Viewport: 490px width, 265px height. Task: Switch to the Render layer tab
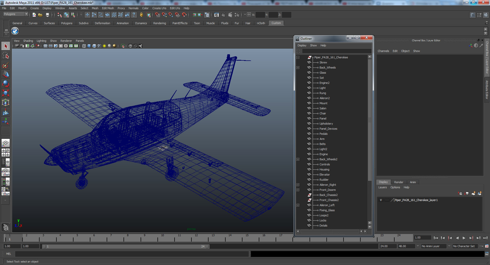coord(399,182)
